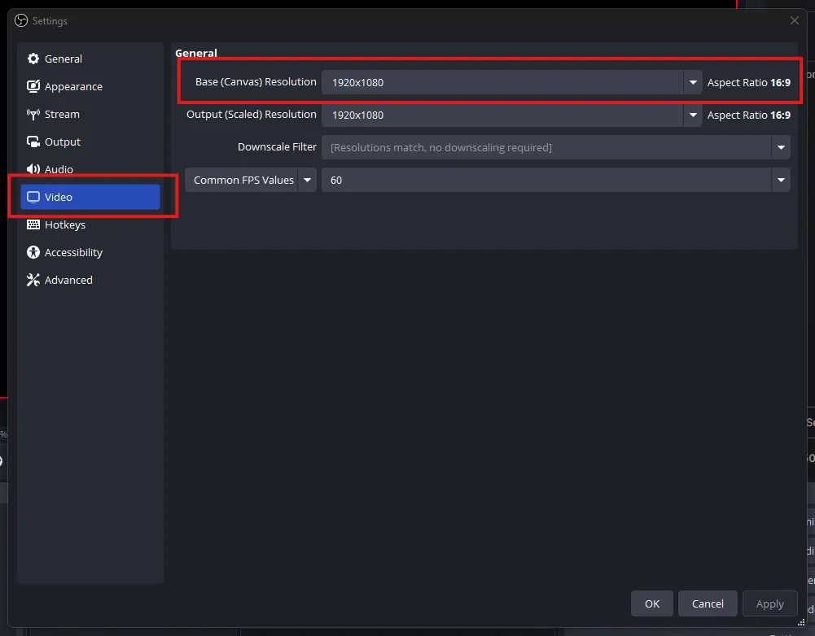Image resolution: width=815 pixels, height=636 pixels.
Task: Open the FPS value dropdown showing 60
Action: (781, 180)
